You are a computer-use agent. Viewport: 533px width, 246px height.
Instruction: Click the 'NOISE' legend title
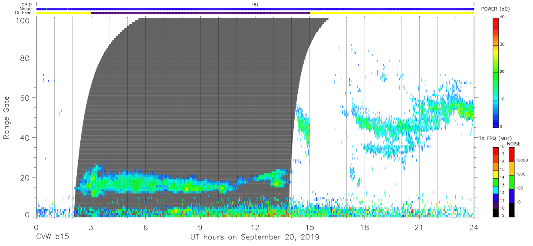pos(515,143)
